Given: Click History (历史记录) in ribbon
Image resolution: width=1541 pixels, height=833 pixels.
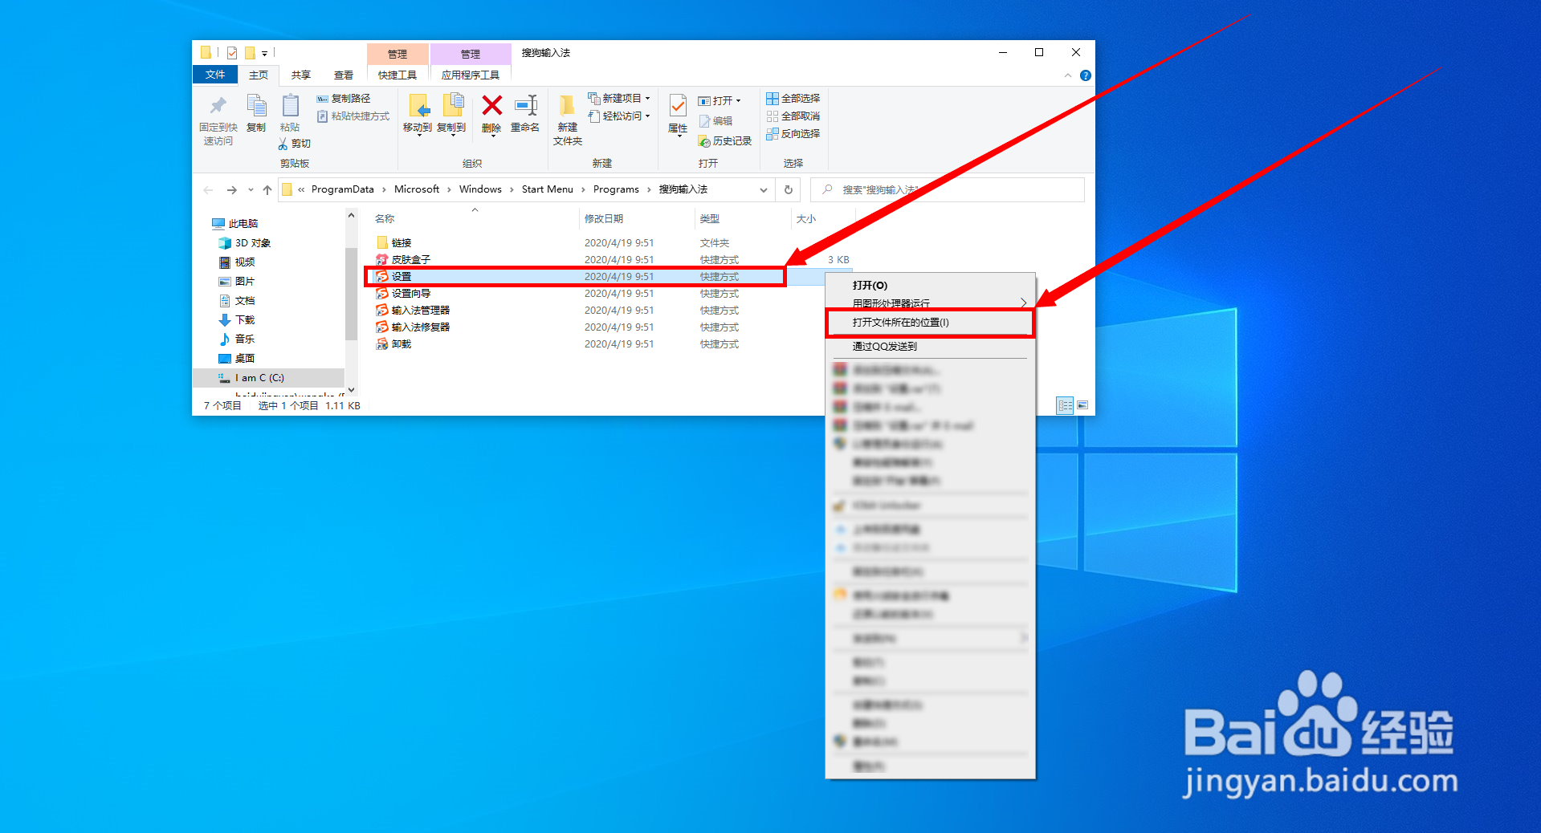Looking at the screenshot, I should point(725,141).
